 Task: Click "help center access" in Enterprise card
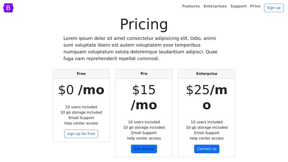(x=207, y=138)
